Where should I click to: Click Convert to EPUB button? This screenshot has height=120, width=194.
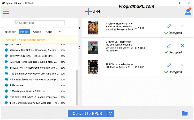87,114
